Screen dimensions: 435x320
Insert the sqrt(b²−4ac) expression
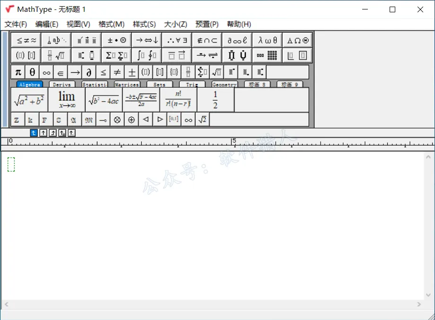point(104,100)
